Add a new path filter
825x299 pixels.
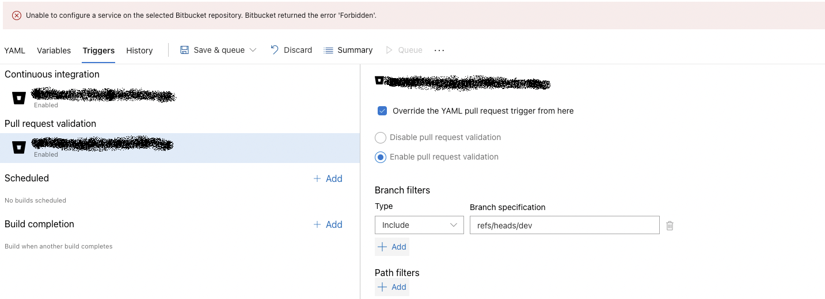coord(391,287)
